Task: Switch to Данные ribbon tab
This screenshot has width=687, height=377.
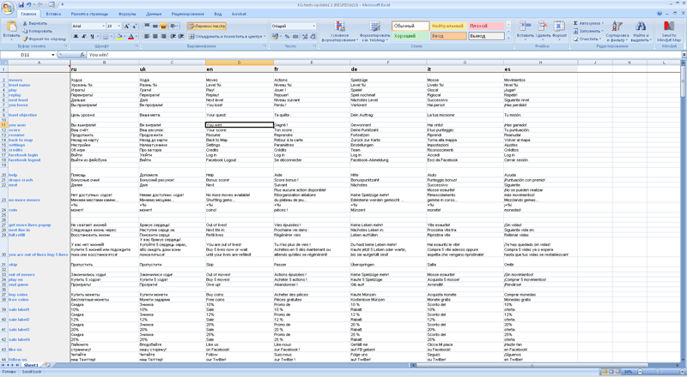Action: tap(154, 14)
